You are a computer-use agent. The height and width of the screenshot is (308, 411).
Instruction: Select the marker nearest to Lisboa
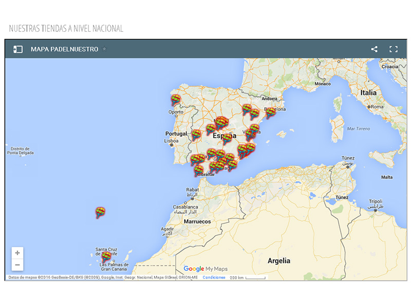[196, 134]
